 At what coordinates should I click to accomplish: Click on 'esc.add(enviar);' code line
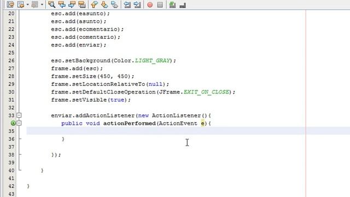[79, 45]
